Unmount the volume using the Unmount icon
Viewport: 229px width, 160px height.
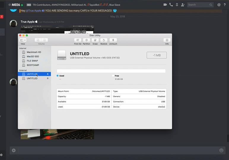(113, 40)
